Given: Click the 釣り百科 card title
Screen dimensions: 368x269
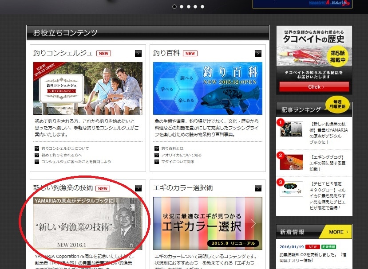Looking at the screenshot, I should [166, 53].
